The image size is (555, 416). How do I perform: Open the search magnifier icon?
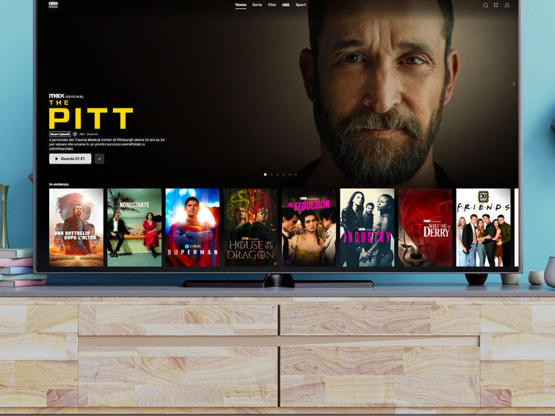(486, 5)
